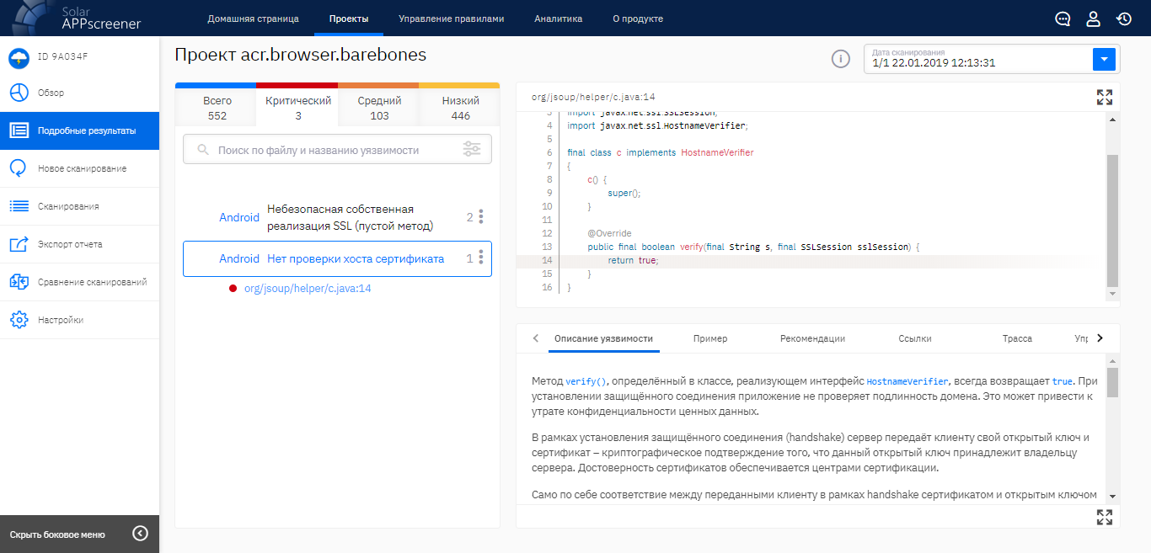Open the org/jsoup/helper/c.java:14 file link
Image resolution: width=1151 pixels, height=553 pixels.
point(308,289)
